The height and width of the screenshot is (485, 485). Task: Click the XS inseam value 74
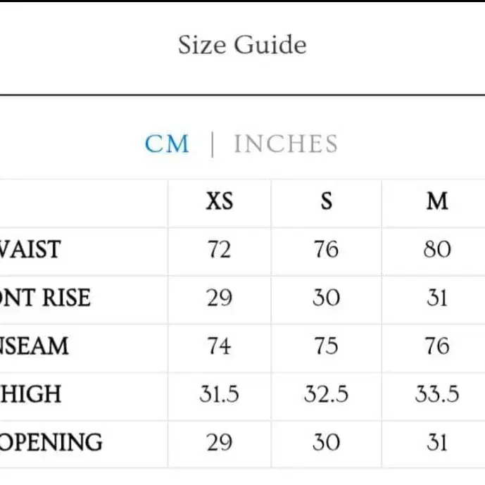tap(219, 346)
